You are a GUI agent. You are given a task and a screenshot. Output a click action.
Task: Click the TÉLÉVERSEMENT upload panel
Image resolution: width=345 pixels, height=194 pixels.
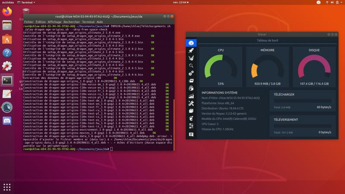point(303,126)
